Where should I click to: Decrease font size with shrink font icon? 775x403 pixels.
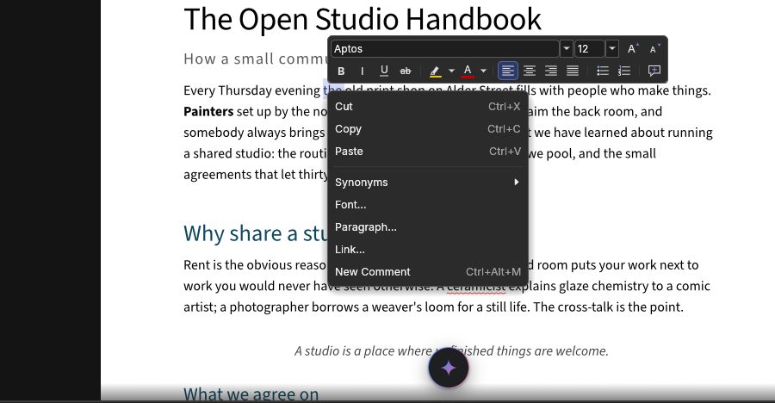(x=654, y=49)
